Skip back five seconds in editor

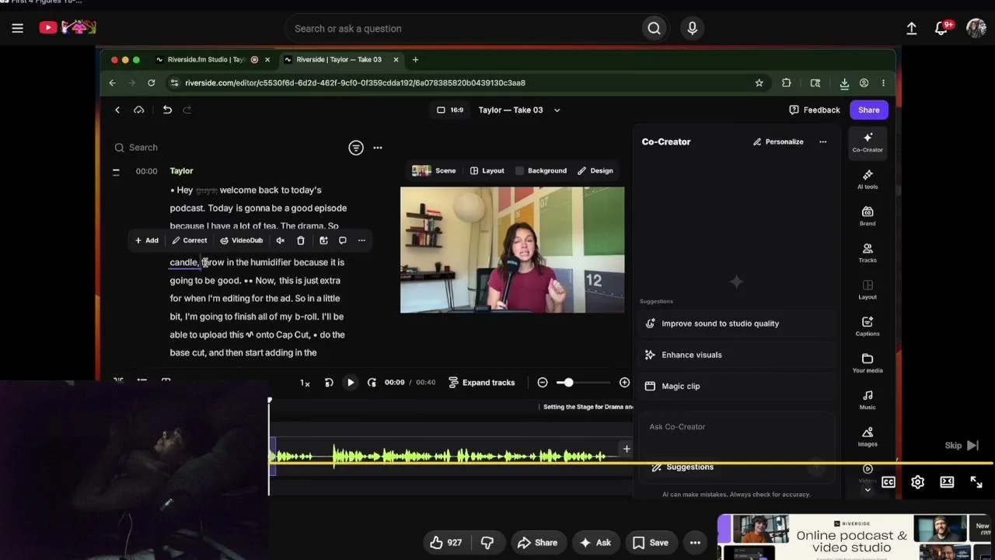329,383
